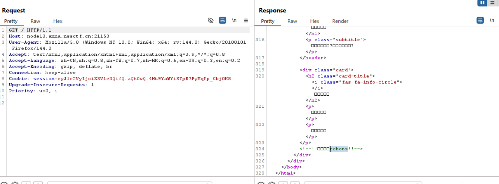
Task: Click the </p> tag on line 323
Action: pos(305,143)
